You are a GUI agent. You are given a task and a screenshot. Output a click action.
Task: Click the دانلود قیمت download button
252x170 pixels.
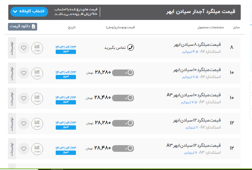tap(23, 27)
